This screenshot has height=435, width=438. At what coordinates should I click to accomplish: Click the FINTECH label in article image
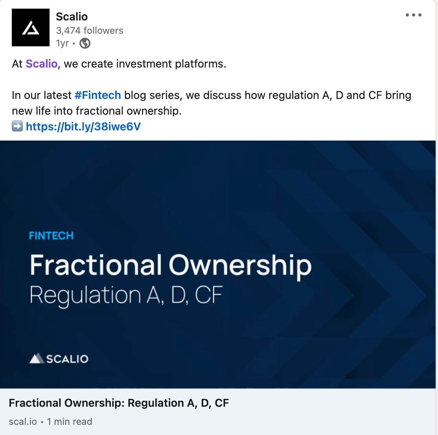click(x=52, y=236)
